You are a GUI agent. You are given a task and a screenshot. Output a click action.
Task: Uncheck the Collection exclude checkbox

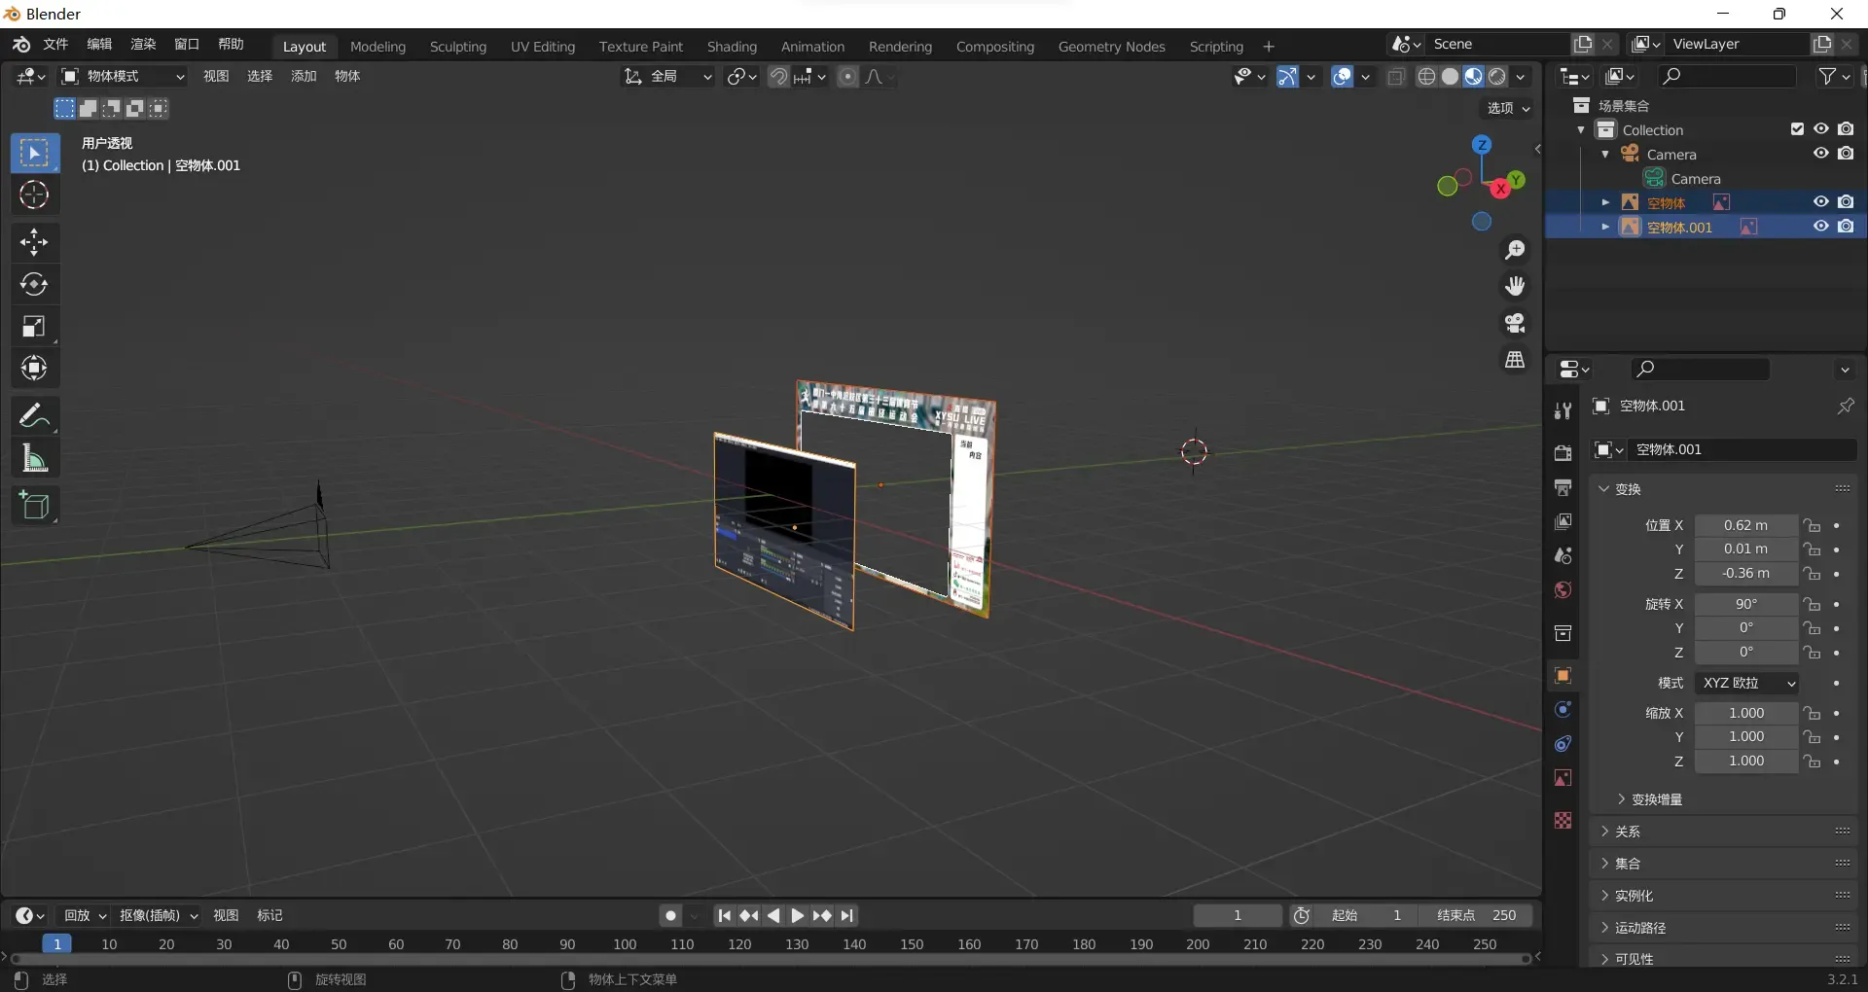coord(1797,129)
